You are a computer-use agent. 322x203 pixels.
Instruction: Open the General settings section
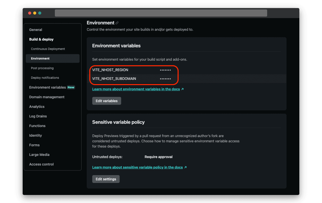(x=36, y=30)
